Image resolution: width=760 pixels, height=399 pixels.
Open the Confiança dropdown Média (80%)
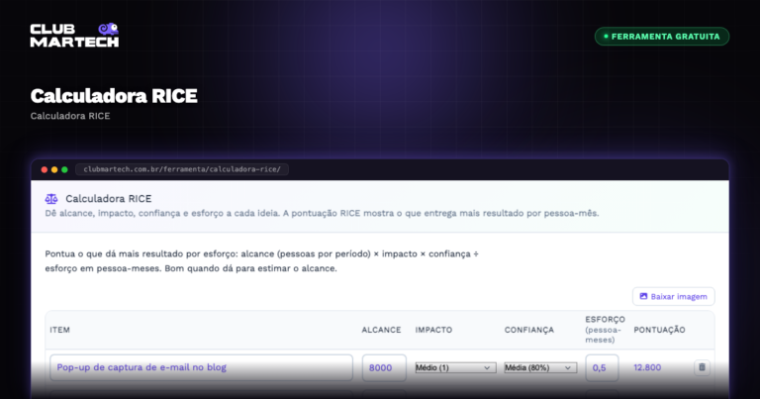(x=540, y=367)
